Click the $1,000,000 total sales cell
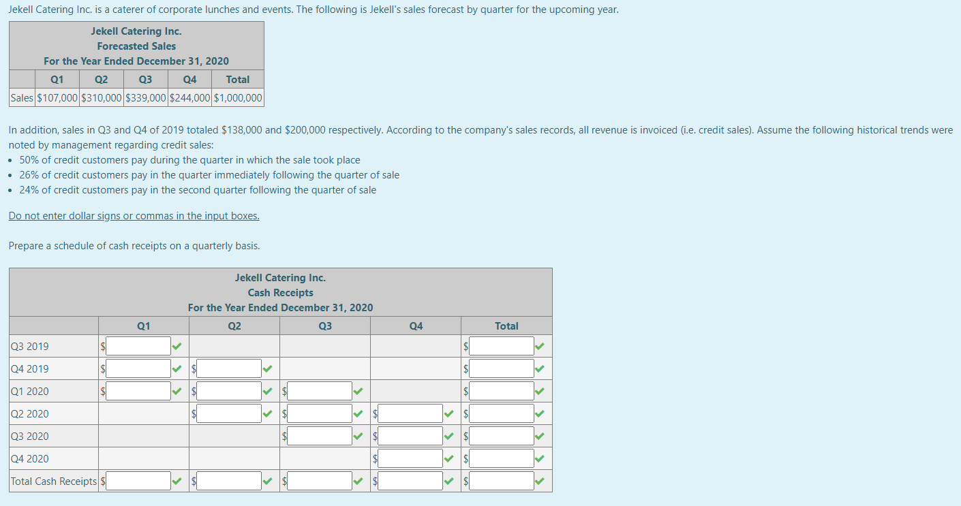 tap(238, 97)
